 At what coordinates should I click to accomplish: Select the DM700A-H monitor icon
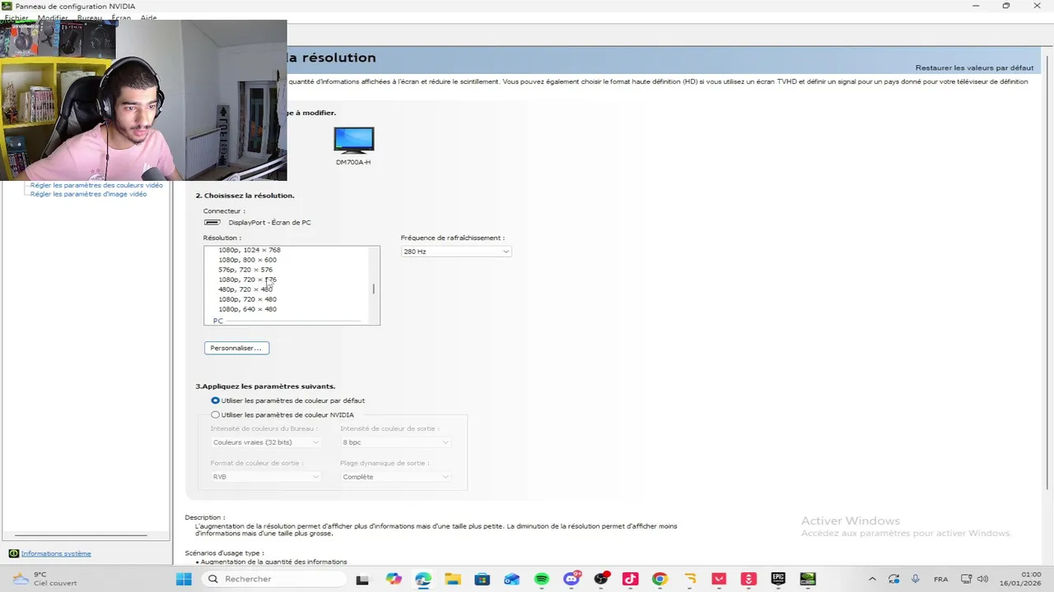[353, 141]
